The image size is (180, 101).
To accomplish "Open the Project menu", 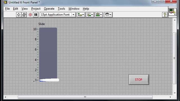I will [36, 9].
